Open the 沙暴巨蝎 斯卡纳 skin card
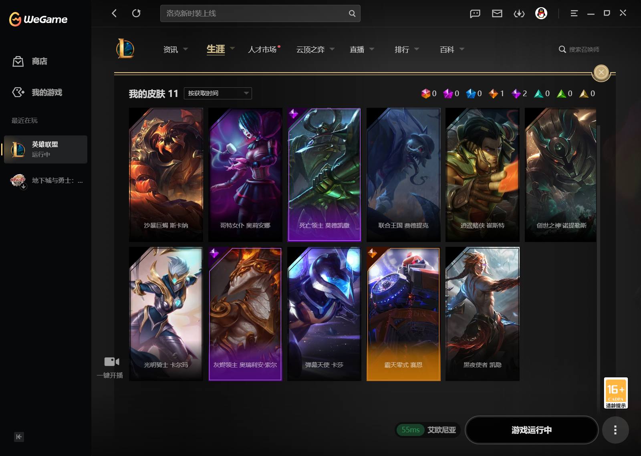The image size is (641, 456). point(166,175)
